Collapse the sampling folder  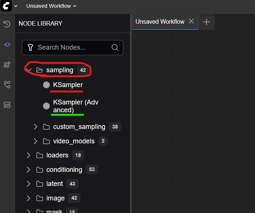point(29,70)
